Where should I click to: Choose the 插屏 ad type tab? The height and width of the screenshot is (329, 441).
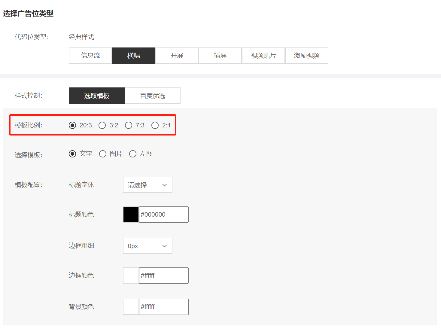click(220, 56)
